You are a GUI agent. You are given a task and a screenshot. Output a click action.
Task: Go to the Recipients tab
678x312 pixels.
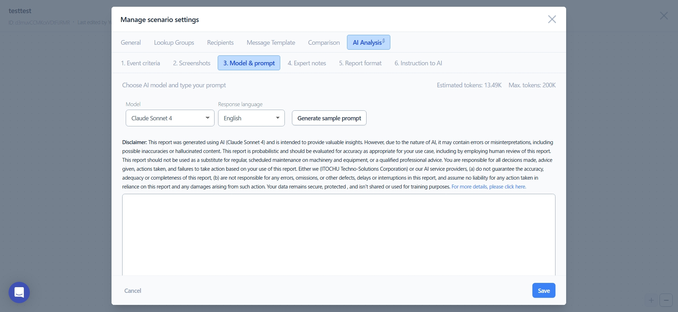(220, 43)
